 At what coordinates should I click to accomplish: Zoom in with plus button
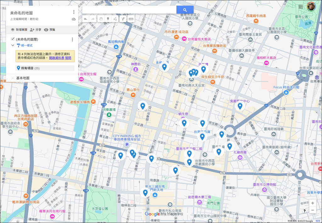pos(313,203)
